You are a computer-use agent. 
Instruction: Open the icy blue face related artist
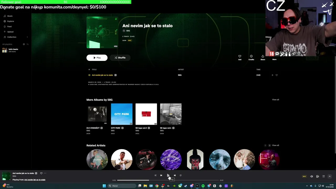pos(220,160)
